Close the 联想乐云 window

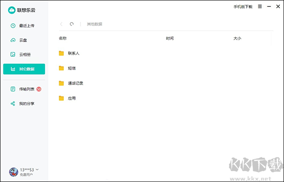(x=278, y=7)
